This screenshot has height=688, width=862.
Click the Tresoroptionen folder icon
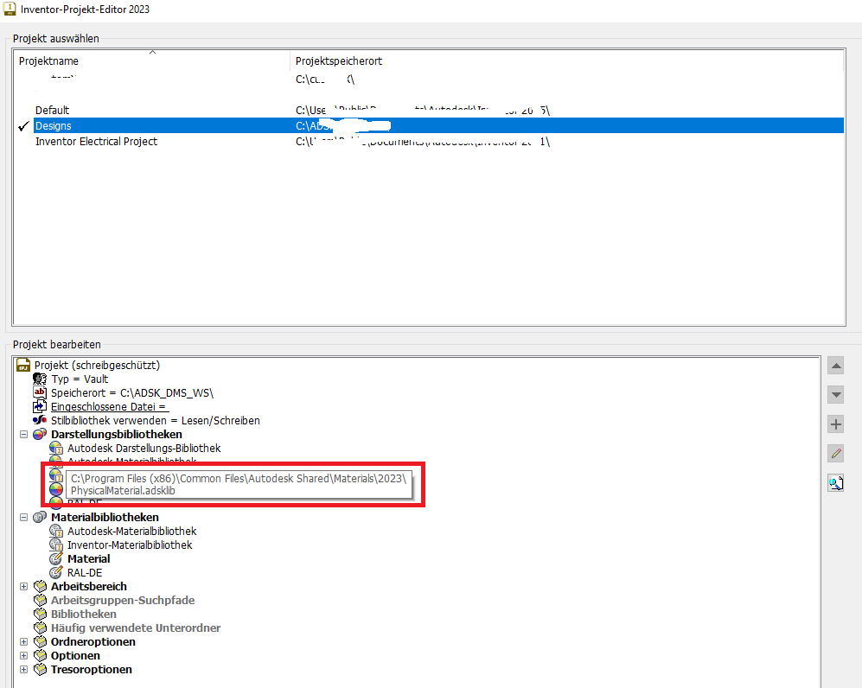40,669
